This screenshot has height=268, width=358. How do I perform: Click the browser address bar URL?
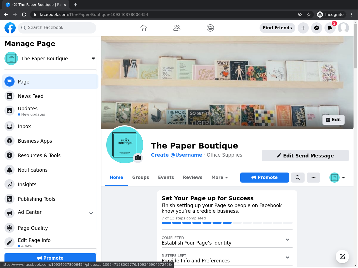pyautogui.click(x=94, y=15)
